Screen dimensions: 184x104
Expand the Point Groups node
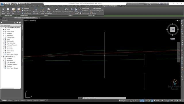tap(3, 31)
